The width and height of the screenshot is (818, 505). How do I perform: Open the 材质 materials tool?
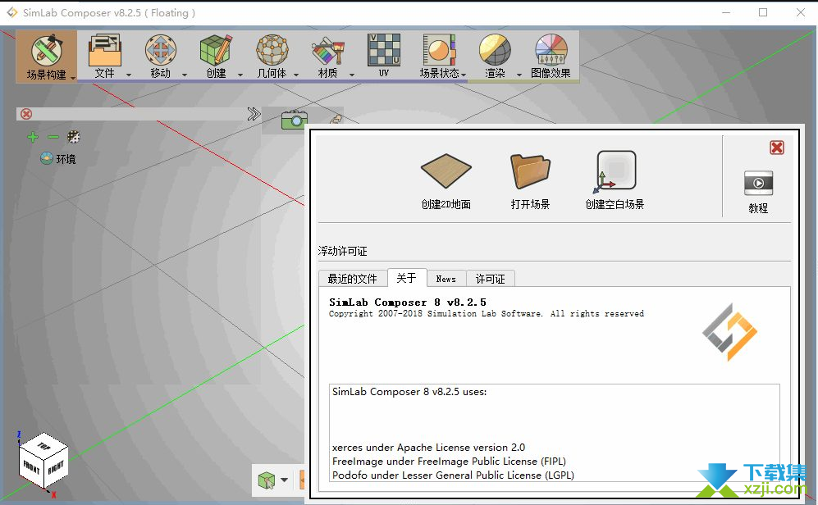click(327, 57)
